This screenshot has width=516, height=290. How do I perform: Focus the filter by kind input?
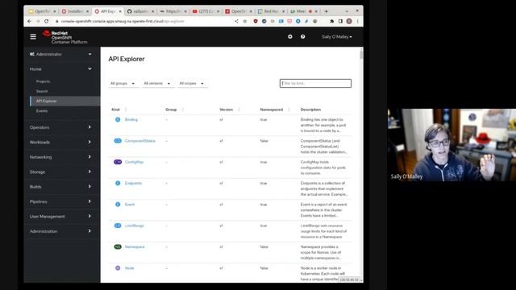[315, 84]
